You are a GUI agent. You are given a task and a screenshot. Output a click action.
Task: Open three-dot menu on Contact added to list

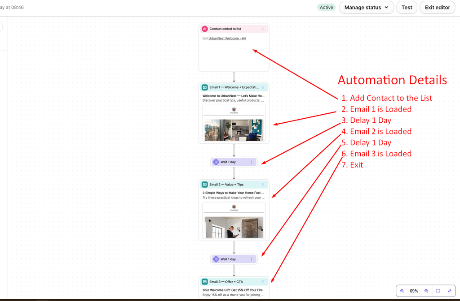pyautogui.click(x=263, y=29)
